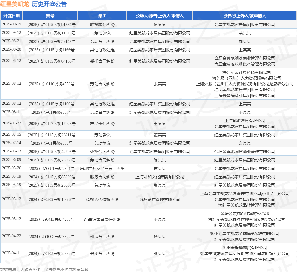Click the date cell 2025-09-19
Screen dimensions: 297x272
(12, 24)
